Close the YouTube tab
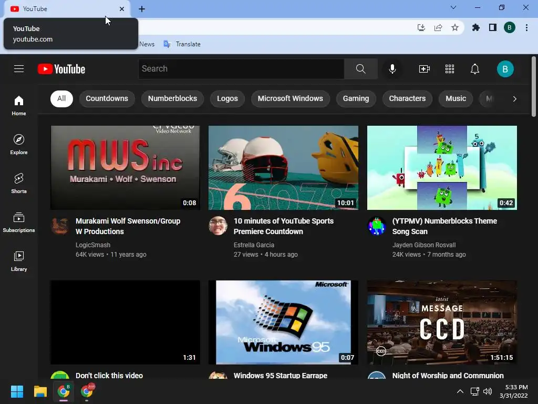Viewport: 538px width, 404px height. pos(122,9)
